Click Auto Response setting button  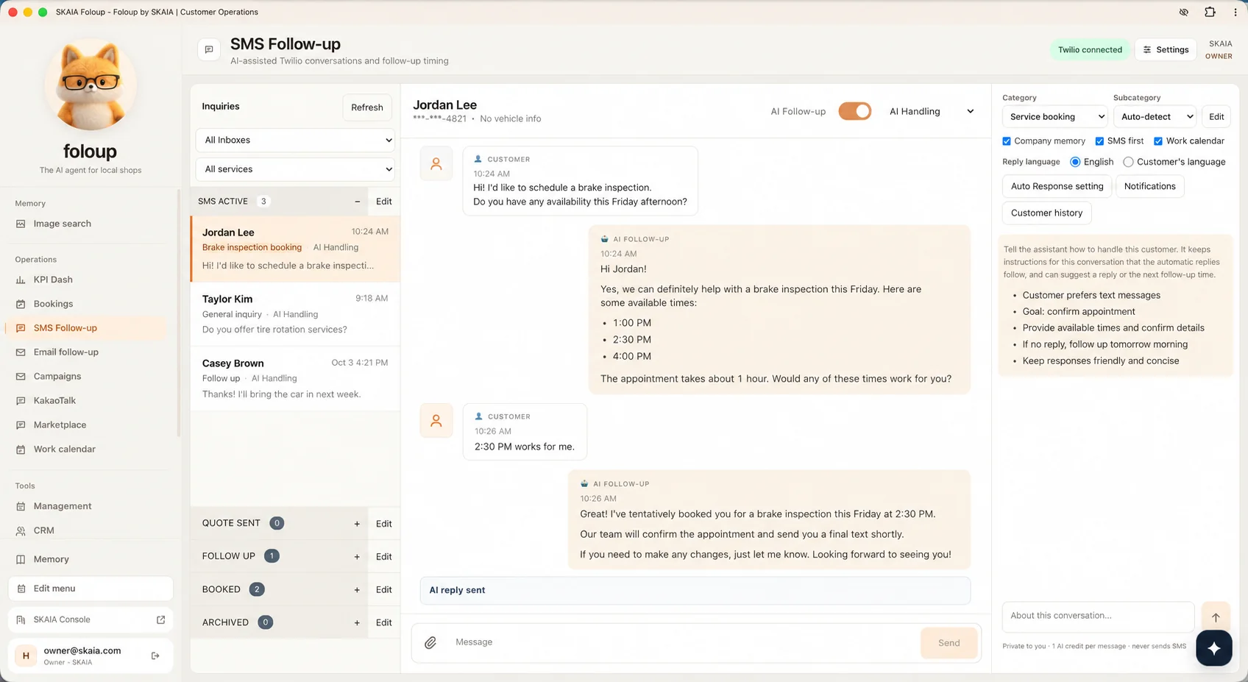(1057, 186)
